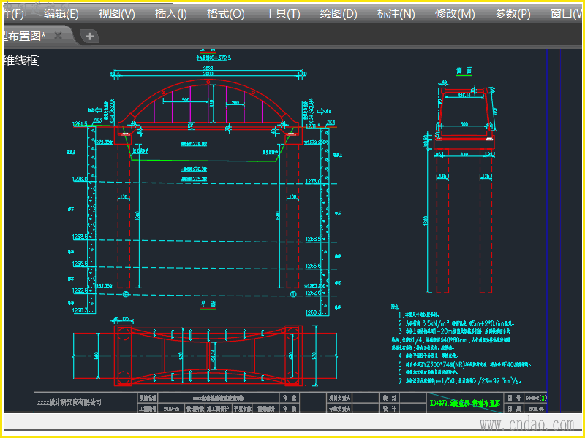Open the 窗口(W) window menu
The width and height of the screenshot is (585, 438).
click(x=565, y=14)
